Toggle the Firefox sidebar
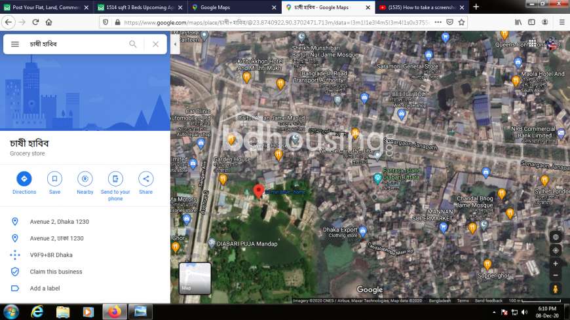 (x=531, y=22)
